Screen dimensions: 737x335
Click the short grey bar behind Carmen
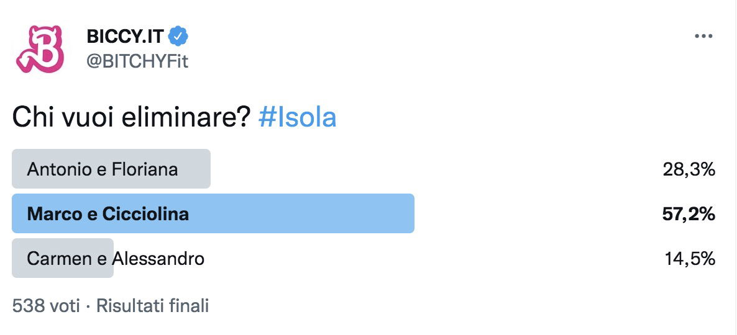pyautogui.click(x=63, y=258)
